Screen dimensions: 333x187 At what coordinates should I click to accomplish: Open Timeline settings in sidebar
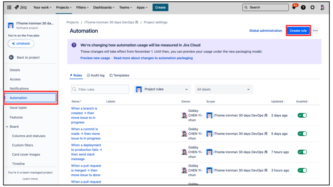pos(18,164)
